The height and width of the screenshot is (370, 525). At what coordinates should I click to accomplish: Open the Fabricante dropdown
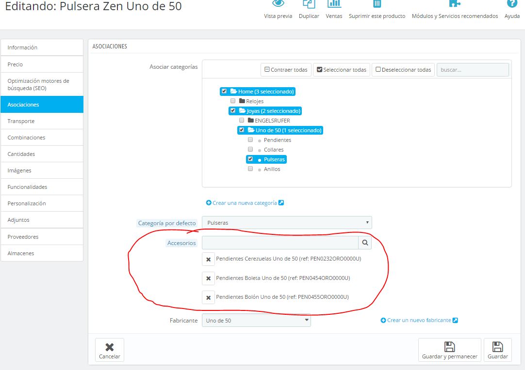click(256, 321)
